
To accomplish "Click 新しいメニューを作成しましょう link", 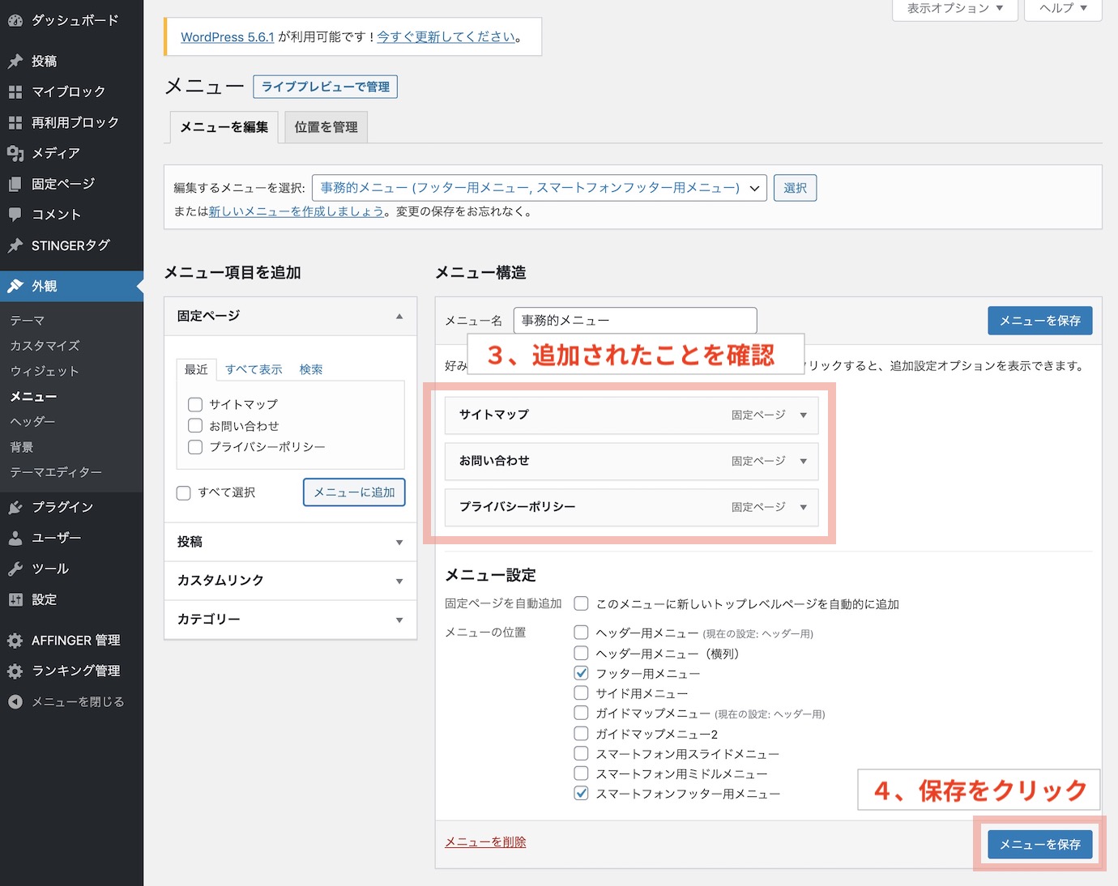I will [x=297, y=211].
